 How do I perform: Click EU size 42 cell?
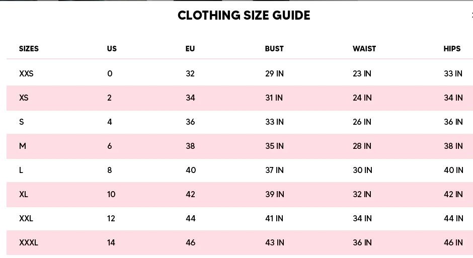click(x=190, y=194)
